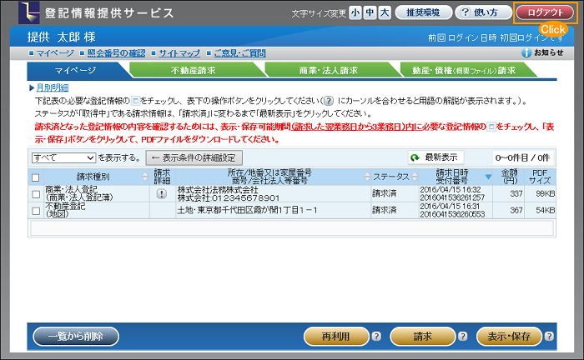Click the 表示・保存 button

pos(509,337)
